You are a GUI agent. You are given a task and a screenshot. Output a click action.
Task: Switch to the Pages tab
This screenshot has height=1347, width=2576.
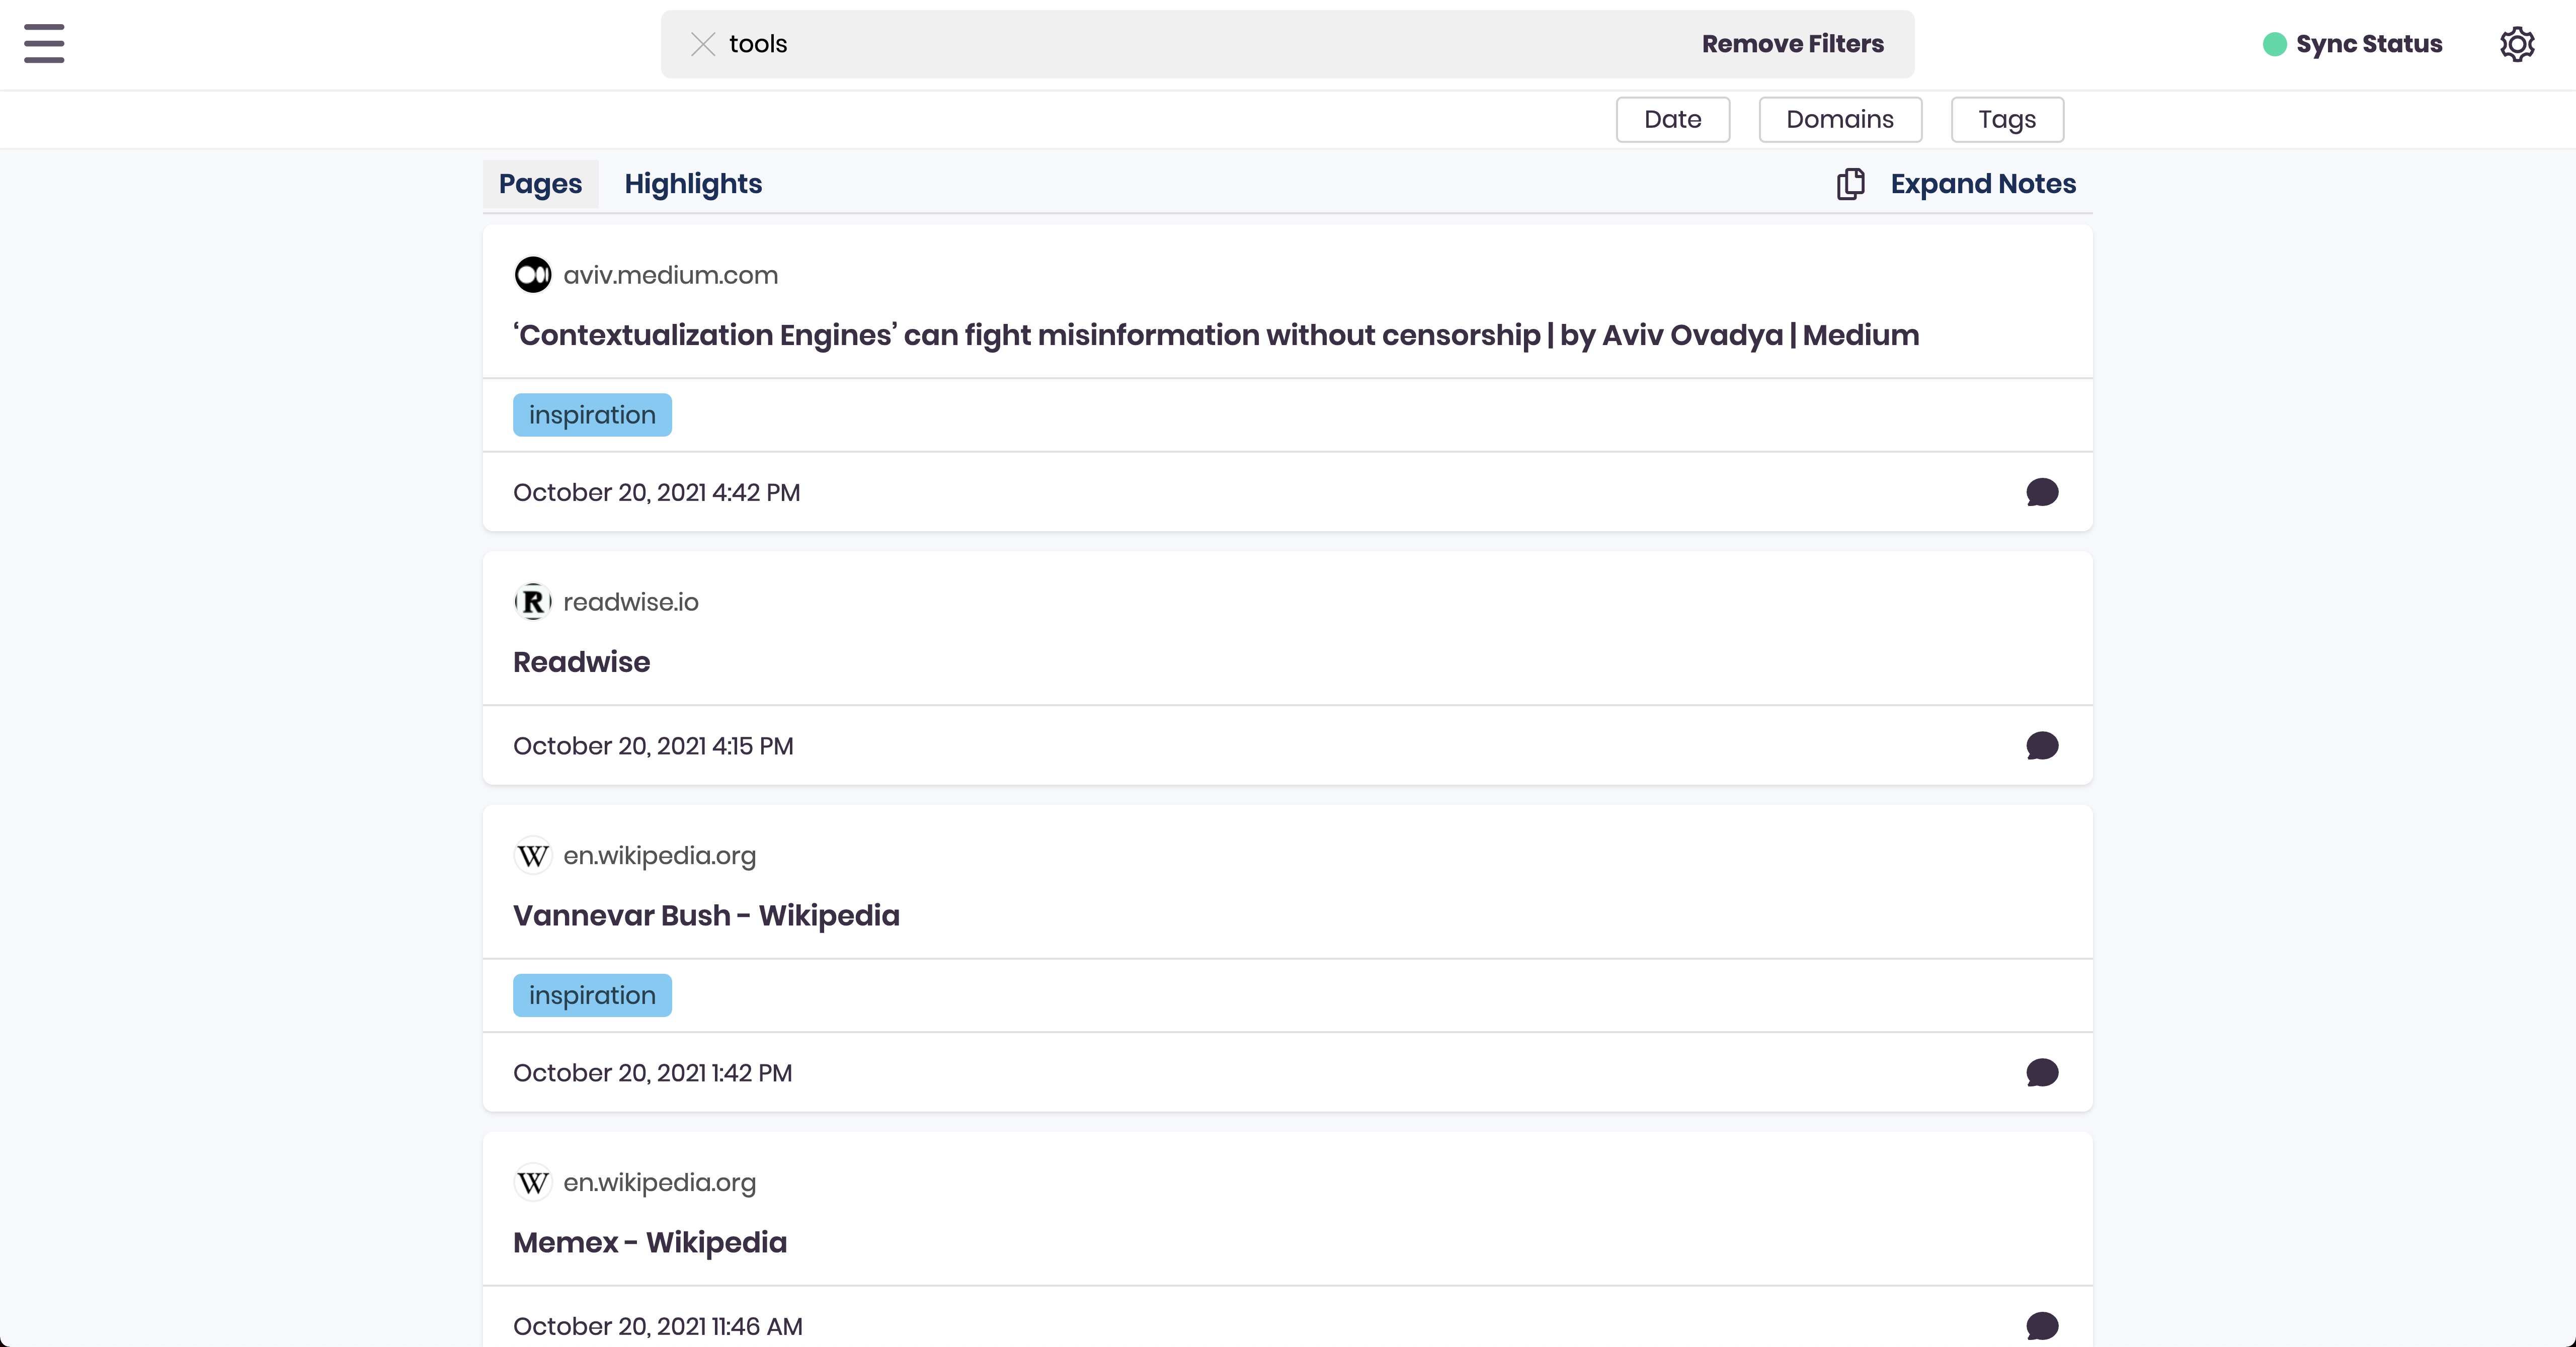pyautogui.click(x=540, y=184)
